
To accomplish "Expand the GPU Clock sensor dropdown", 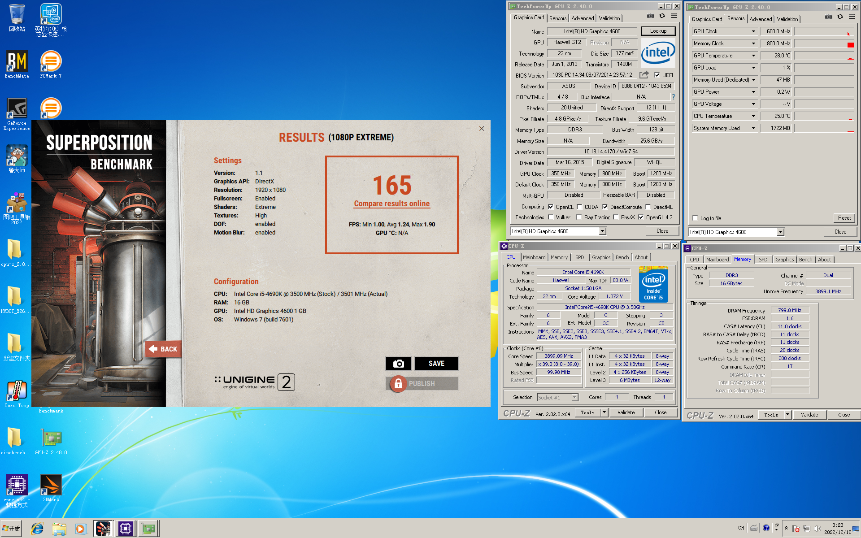I will point(753,31).
